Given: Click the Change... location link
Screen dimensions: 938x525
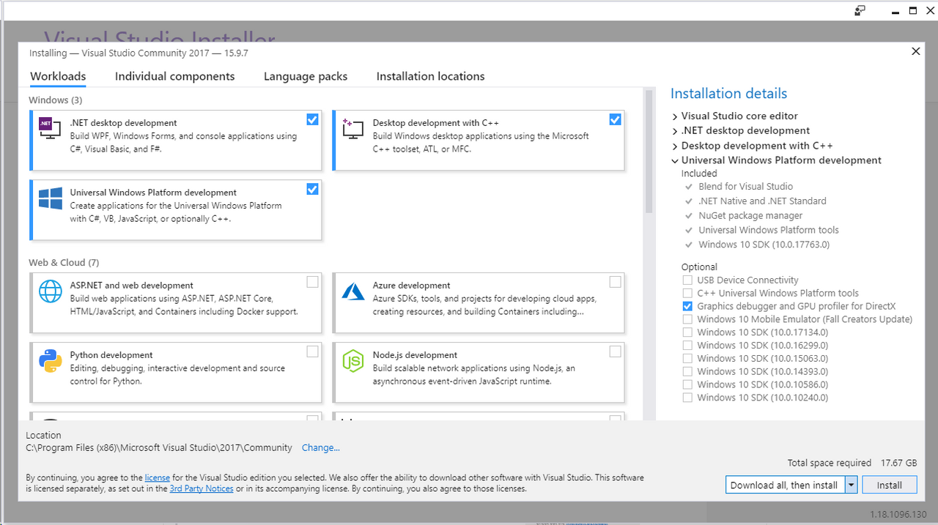Looking at the screenshot, I should coord(321,447).
